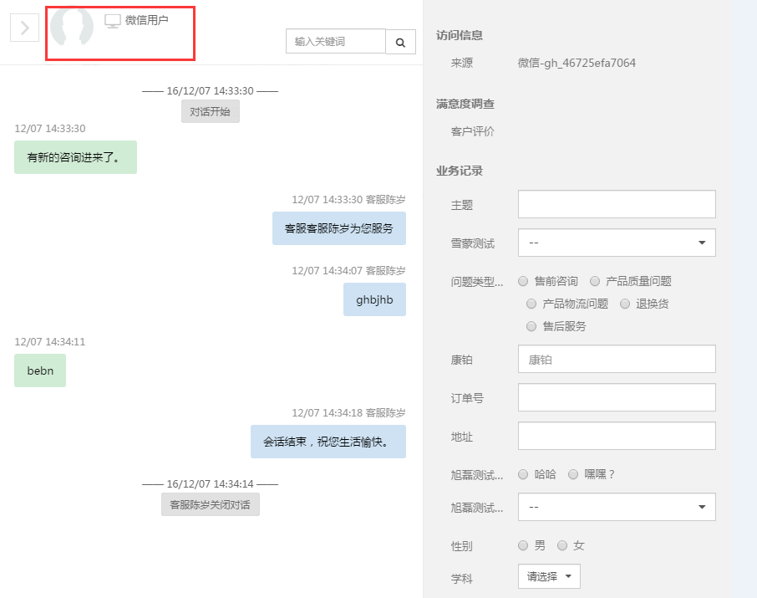
Task: Click the monitor icon beside 微信用户
Action: (x=113, y=21)
